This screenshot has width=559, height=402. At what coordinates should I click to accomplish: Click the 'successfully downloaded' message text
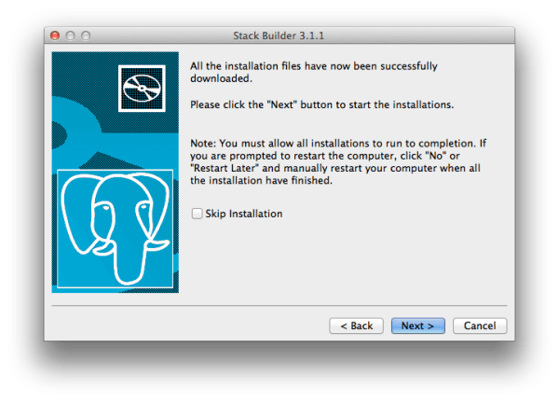tap(314, 72)
